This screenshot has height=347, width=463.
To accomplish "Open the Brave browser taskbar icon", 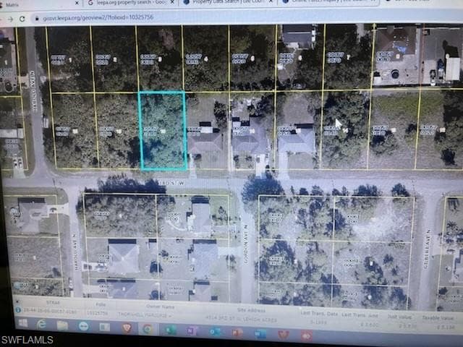I will coord(127,327).
